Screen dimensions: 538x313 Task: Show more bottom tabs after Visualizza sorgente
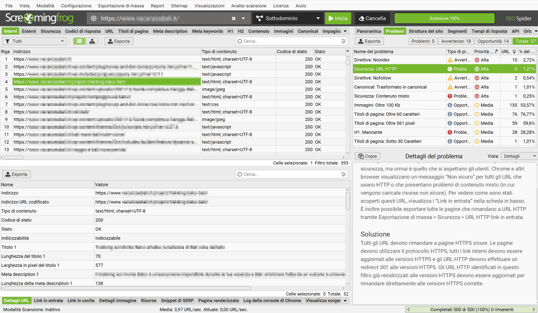pos(345,300)
